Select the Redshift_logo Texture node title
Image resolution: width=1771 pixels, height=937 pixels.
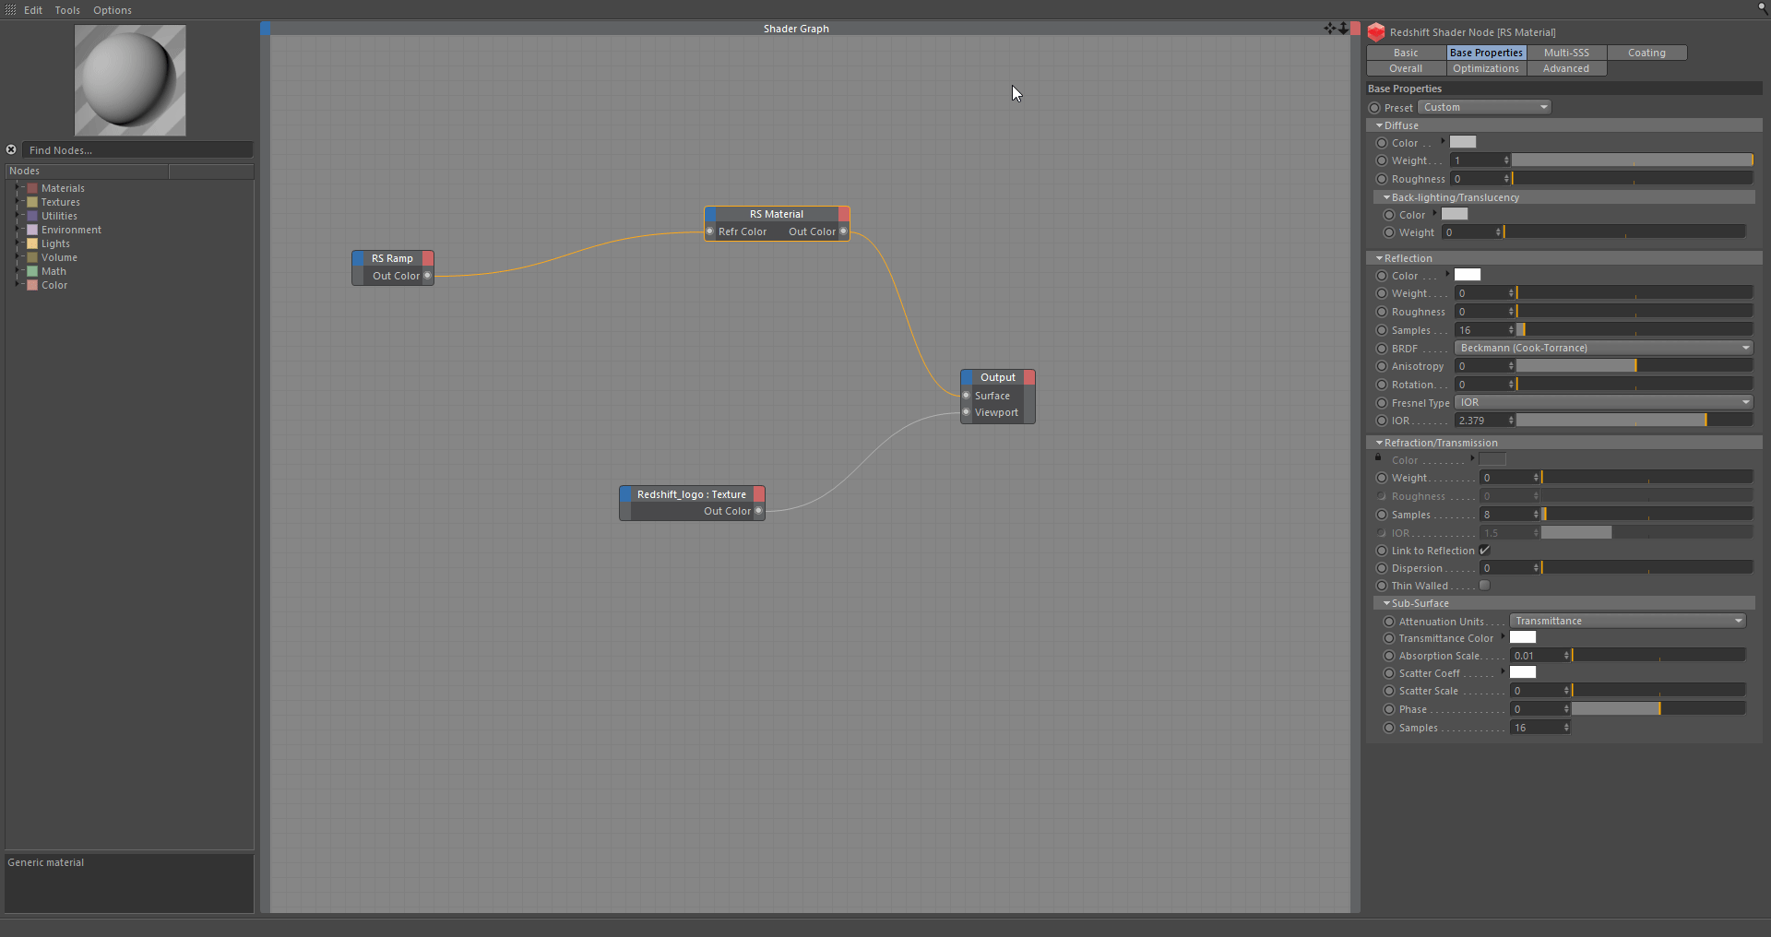[x=691, y=494]
